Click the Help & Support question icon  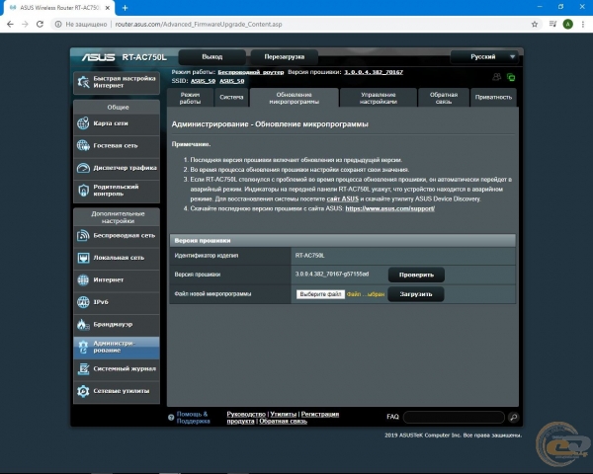pos(171,418)
